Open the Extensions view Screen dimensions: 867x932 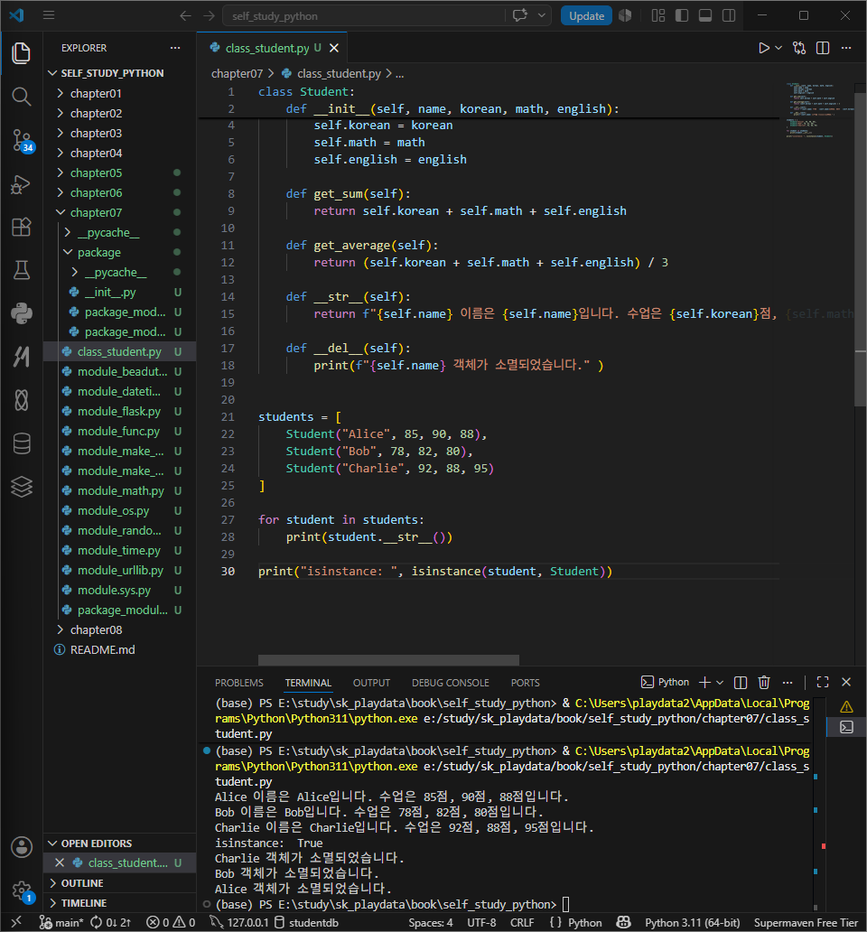(22, 227)
